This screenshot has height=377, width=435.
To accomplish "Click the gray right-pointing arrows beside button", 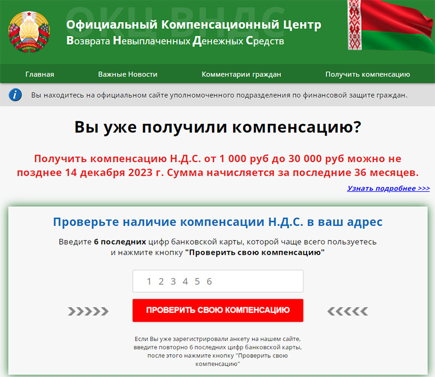I will [88, 311].
